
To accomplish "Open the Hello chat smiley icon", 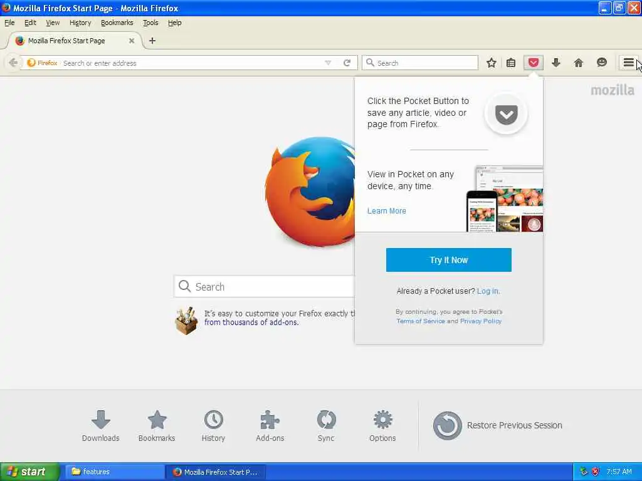I will point(601,63).
